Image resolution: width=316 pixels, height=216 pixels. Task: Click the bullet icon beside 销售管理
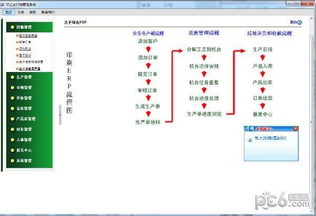[x=11, y=26]
